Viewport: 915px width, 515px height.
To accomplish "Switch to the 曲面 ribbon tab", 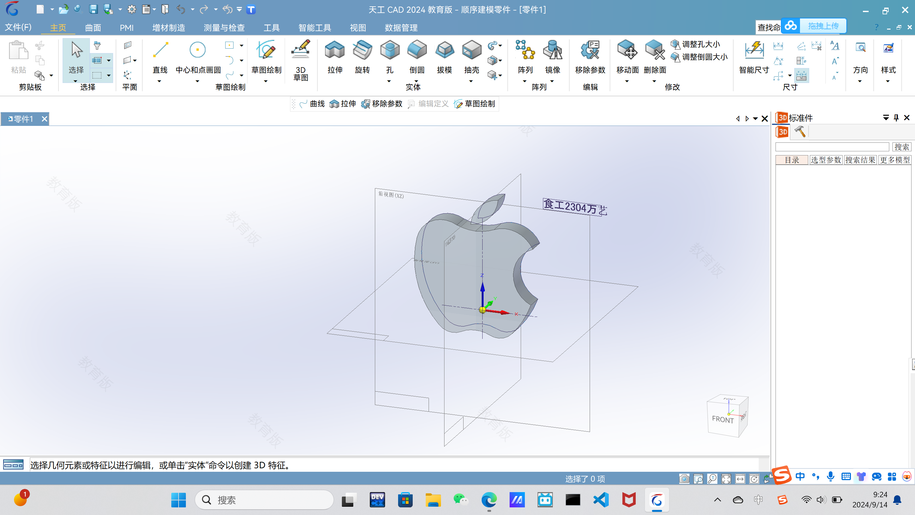I will pyautogui.click(x=93, y=27).
